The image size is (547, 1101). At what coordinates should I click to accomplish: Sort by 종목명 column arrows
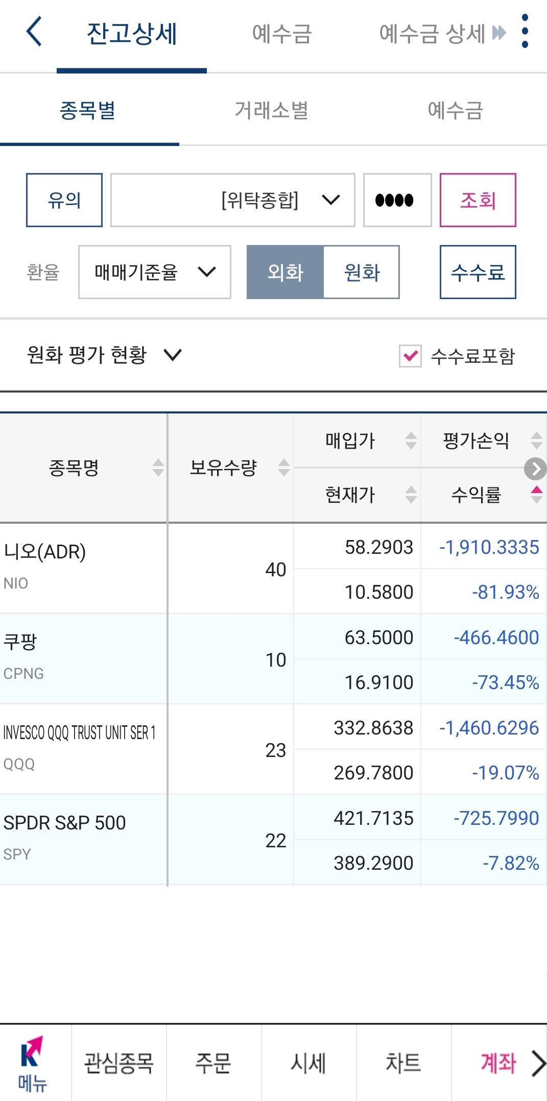point(158,467)
